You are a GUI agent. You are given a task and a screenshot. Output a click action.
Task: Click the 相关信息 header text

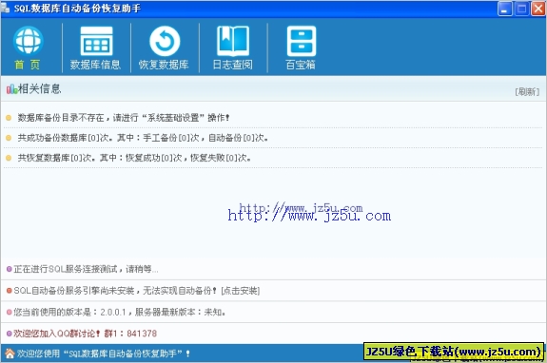[39, 88]
